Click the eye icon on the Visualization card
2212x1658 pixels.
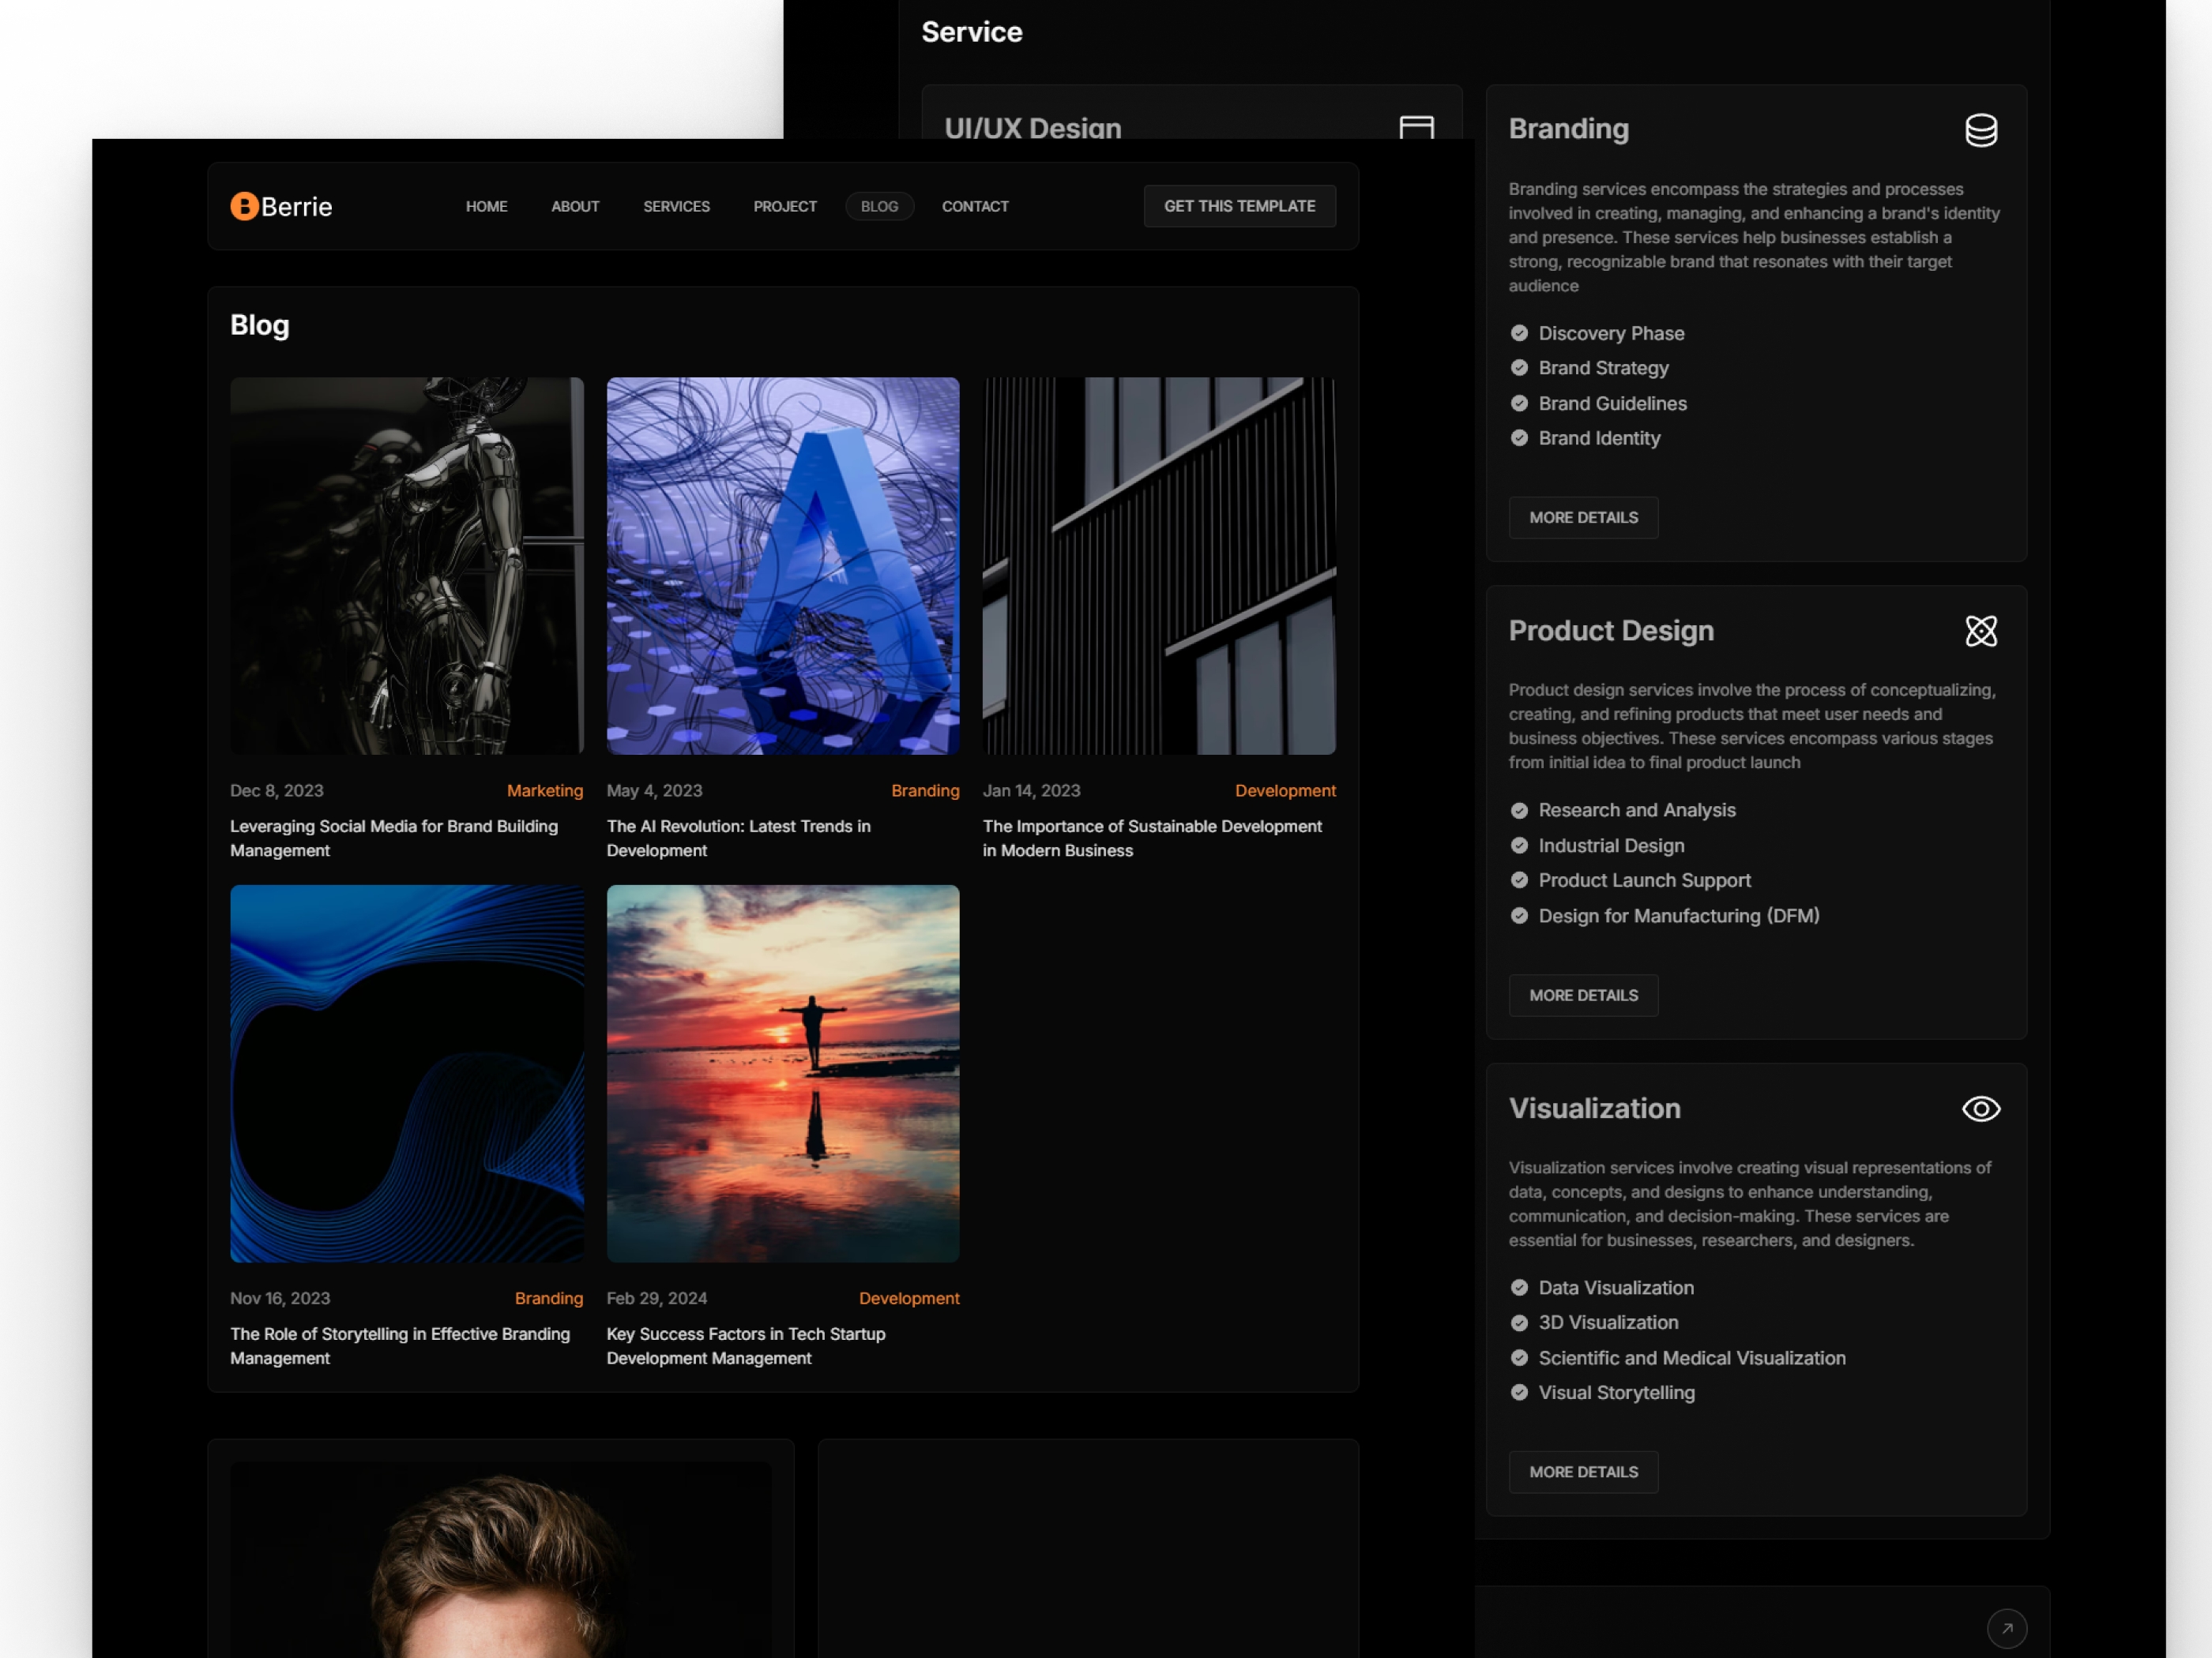coord(1983,1109)
